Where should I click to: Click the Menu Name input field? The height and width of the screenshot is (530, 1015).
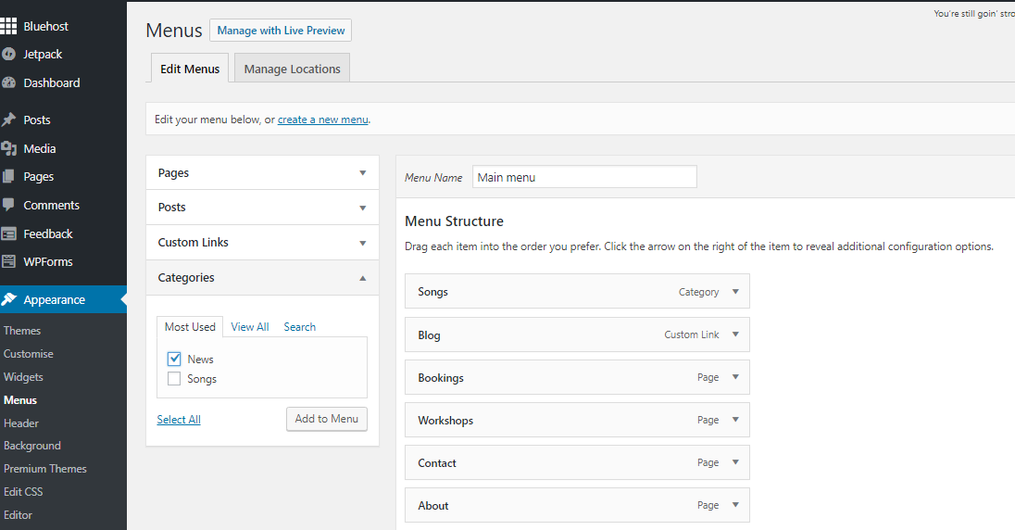(584, 177)
